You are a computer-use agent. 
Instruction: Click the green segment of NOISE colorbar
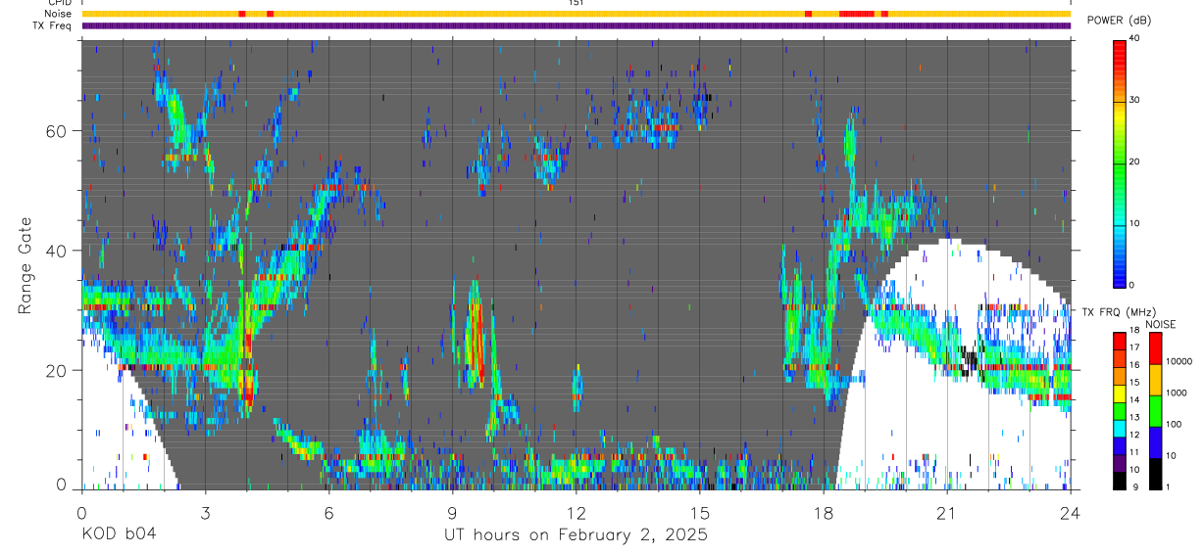[x=1155, y=411]
